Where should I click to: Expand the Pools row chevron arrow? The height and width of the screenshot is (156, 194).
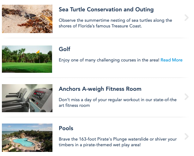186,136
